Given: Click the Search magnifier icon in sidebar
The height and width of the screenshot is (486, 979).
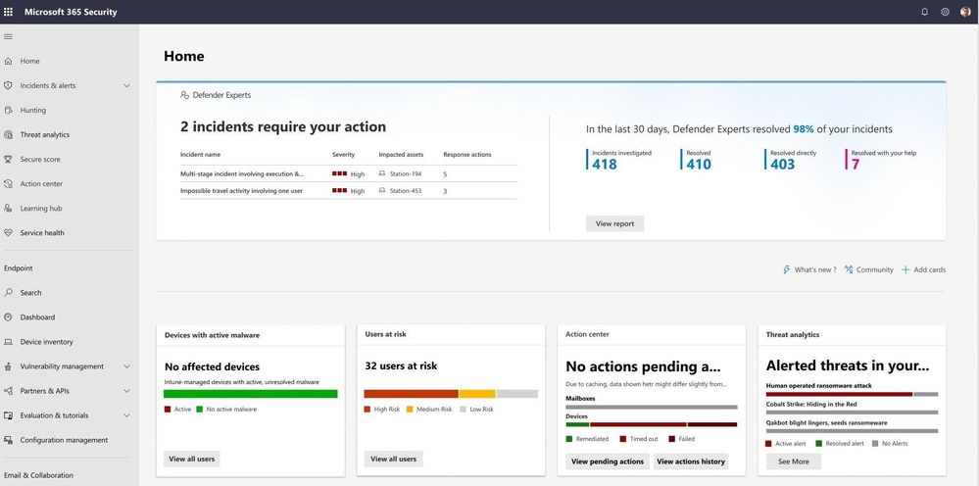Looking at the screenshot, I should click(x=8, y=293).
